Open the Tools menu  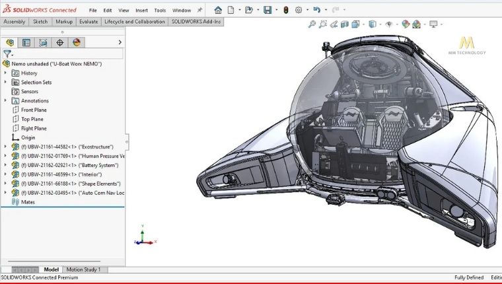click(160, 11)
